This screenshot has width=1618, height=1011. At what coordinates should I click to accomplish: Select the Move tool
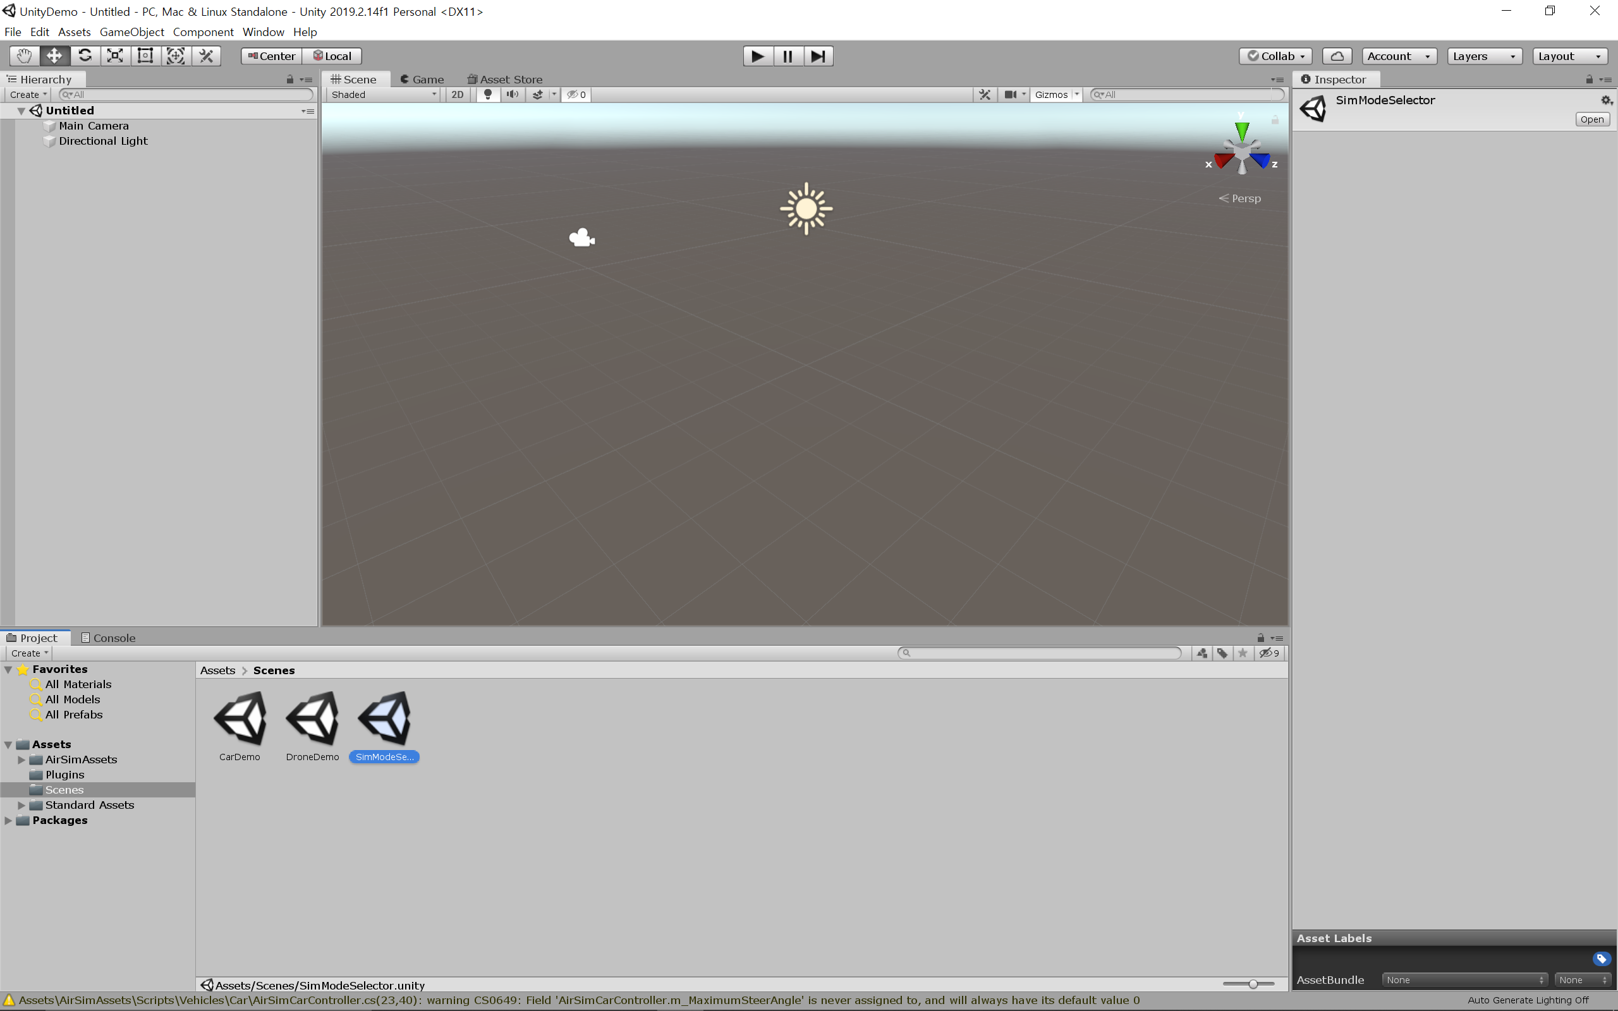coord(54,56)
